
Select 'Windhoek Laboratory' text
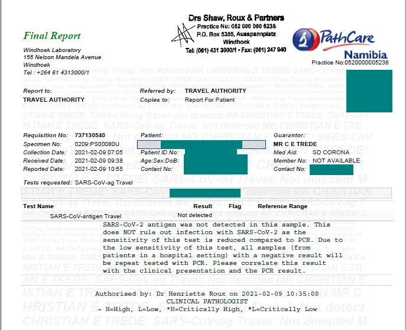pos(52,50)
